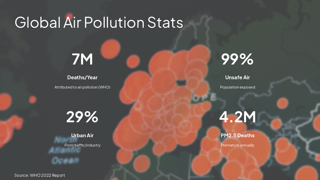Viewport: 320px width, 180px height.
Task: Click the 'Premature annually' caption
Action: click(x=237, y=145)
